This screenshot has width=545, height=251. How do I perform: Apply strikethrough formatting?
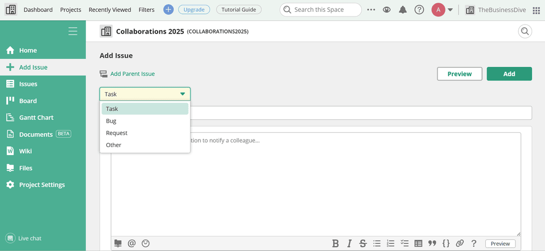tap(363, 244)
